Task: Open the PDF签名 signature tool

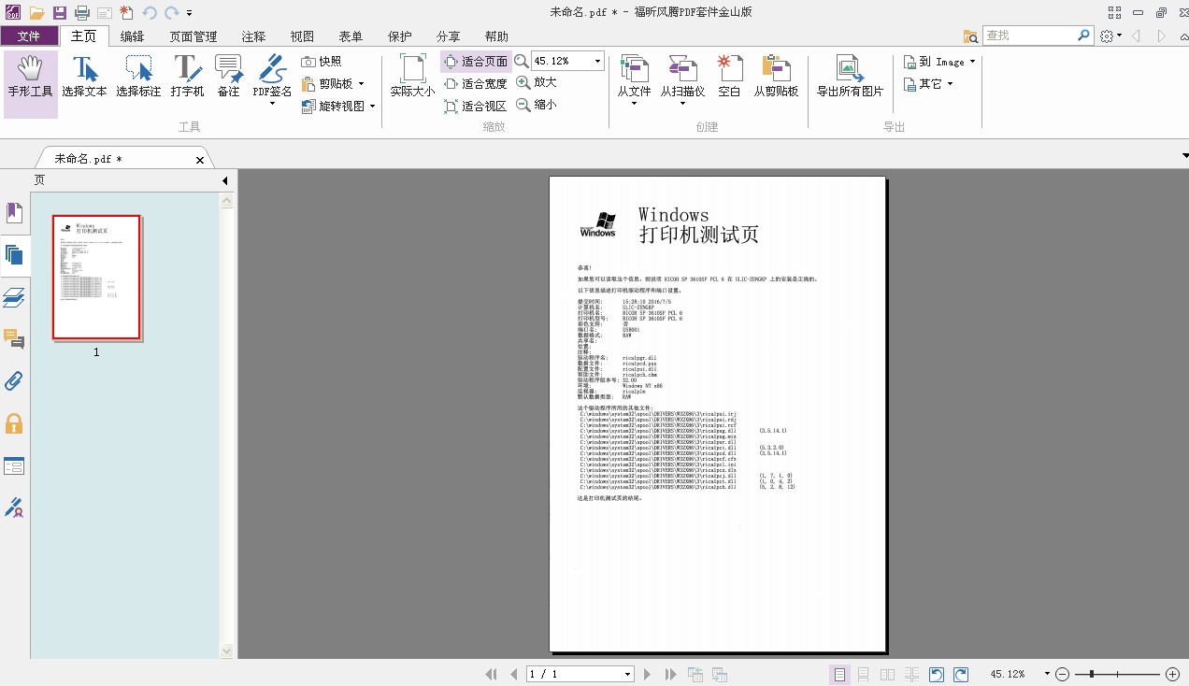Action: [x=272, y=78]
